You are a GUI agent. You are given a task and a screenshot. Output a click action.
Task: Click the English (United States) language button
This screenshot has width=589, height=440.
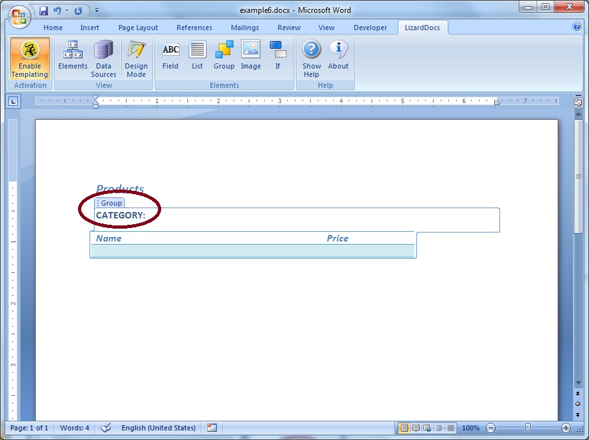pyautogui.click(x=159, y=428)
